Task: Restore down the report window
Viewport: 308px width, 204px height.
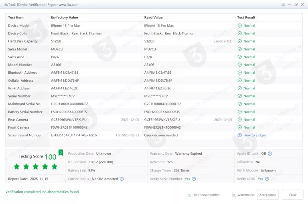Action: click(296, 4)
